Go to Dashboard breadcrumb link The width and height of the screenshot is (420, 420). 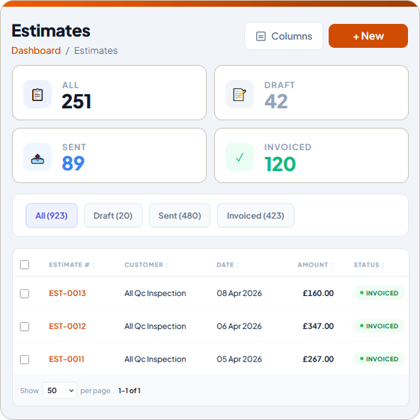click(36, 51)
